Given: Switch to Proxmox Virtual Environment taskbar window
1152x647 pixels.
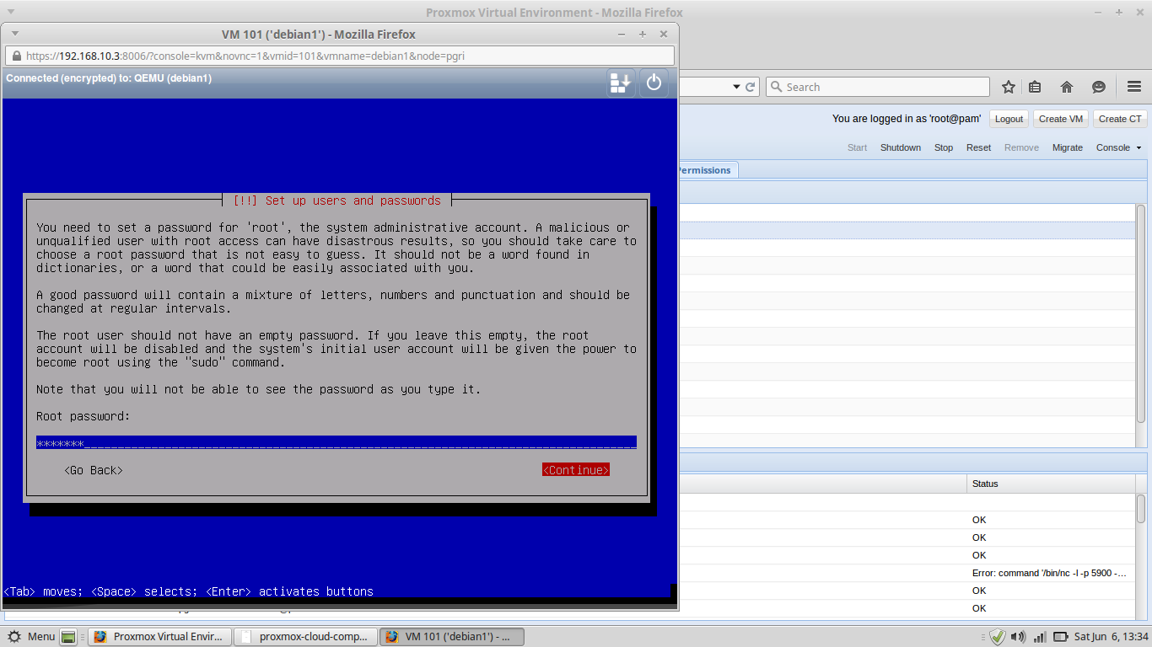Looking at the screenshot, I should [x=159, y=637].
